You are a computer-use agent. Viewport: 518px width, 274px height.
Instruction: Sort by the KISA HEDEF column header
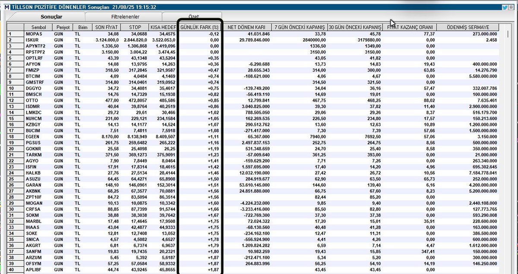pos(163,26)
